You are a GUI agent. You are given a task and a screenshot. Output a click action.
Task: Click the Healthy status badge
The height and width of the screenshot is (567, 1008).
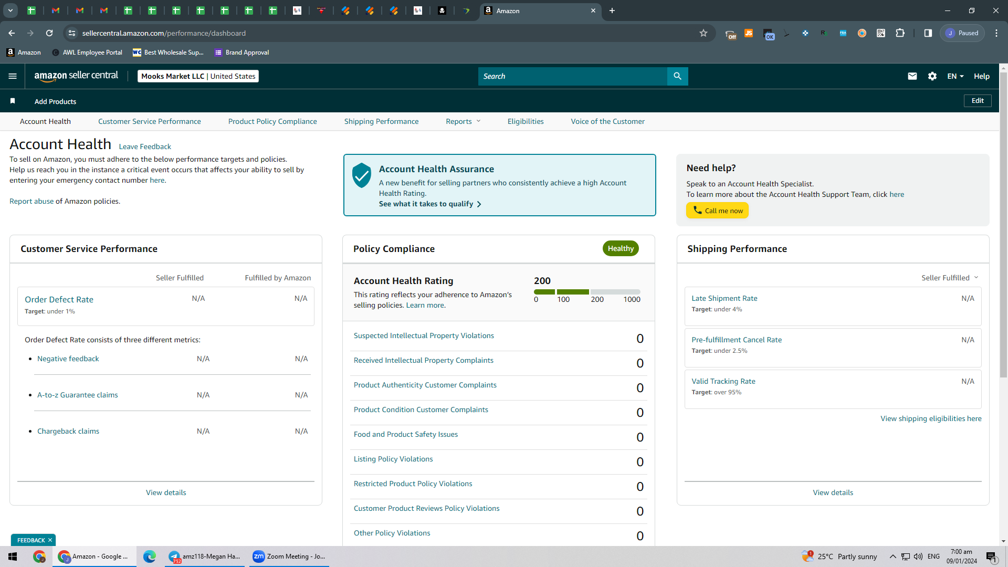coord(621,248)
